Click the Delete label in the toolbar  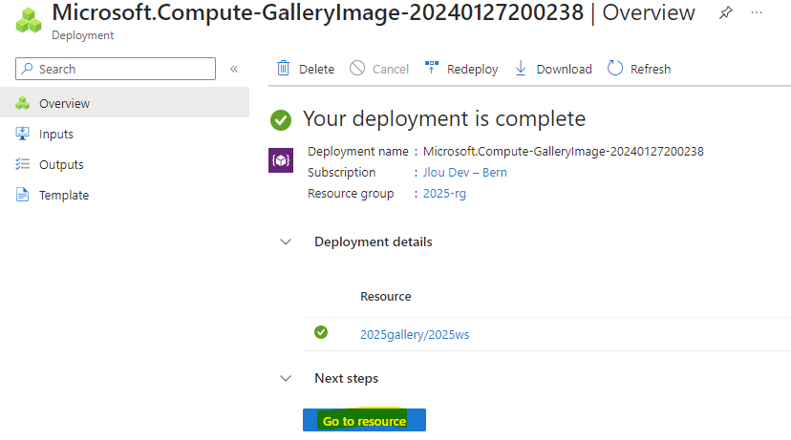(316, 69)
